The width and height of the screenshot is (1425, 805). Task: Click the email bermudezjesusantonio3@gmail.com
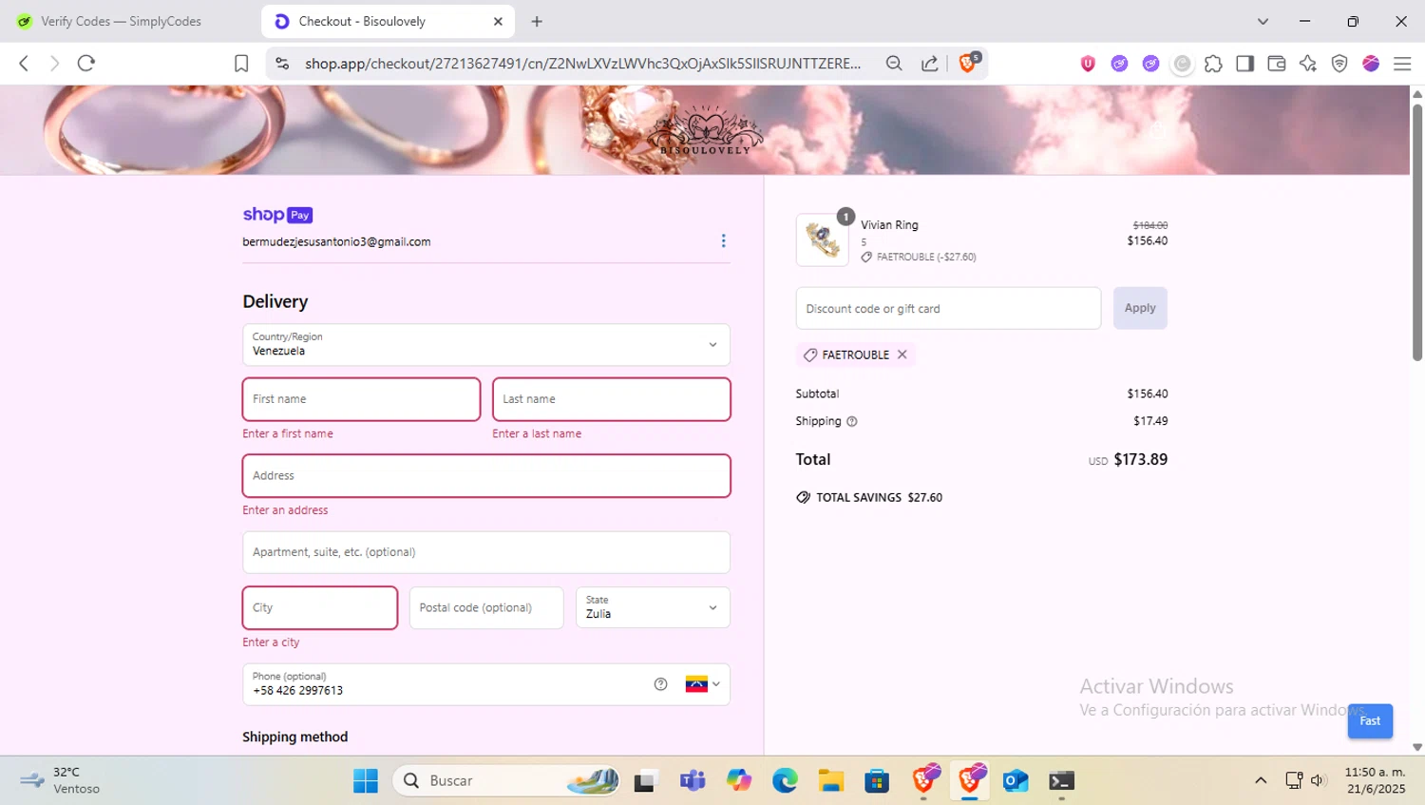click(x=336, y=241)
